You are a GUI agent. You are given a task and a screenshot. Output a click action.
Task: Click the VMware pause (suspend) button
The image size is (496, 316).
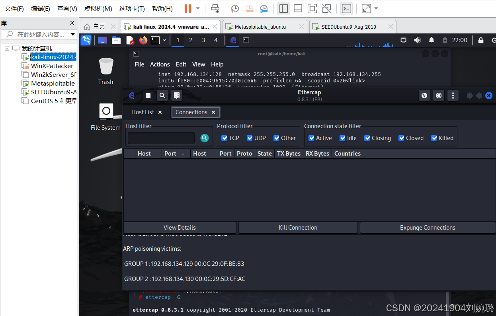188,8
